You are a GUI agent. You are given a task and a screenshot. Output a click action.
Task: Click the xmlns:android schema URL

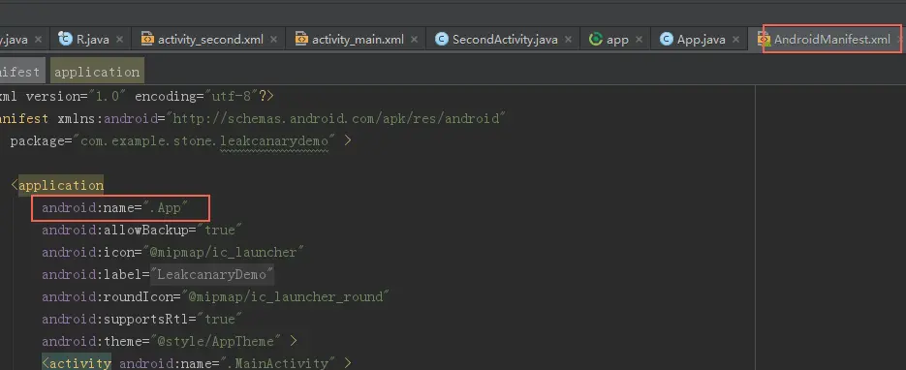[x=335, y=119]
